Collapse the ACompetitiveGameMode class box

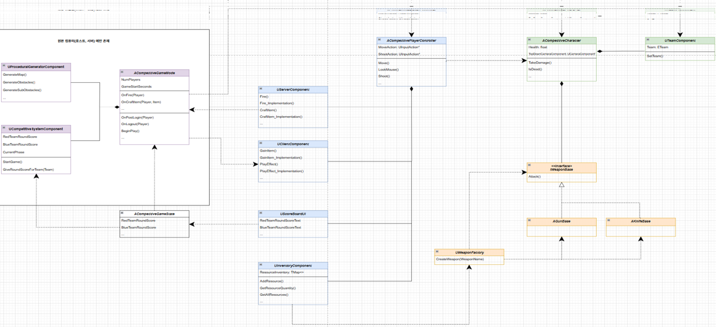(123, 73)
